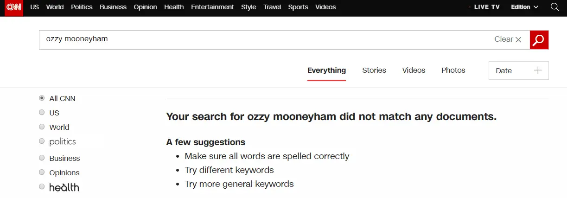Open the Sports link in navbar

(x=298, y=7)
